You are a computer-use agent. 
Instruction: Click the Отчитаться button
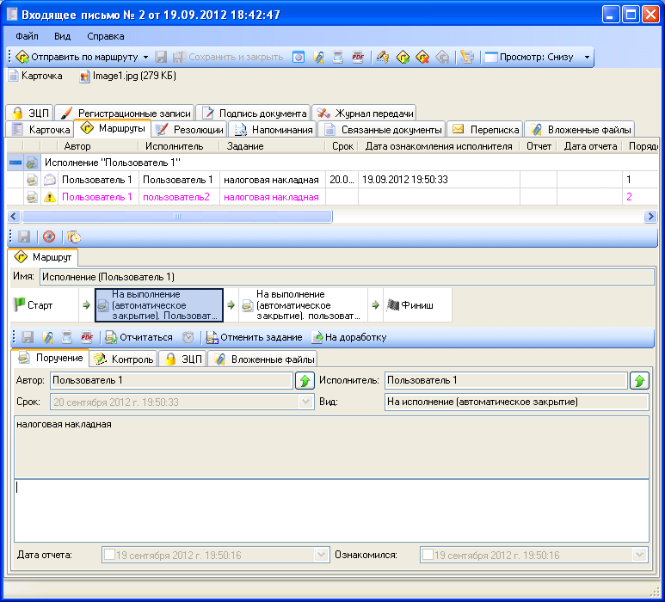(139, 337)
